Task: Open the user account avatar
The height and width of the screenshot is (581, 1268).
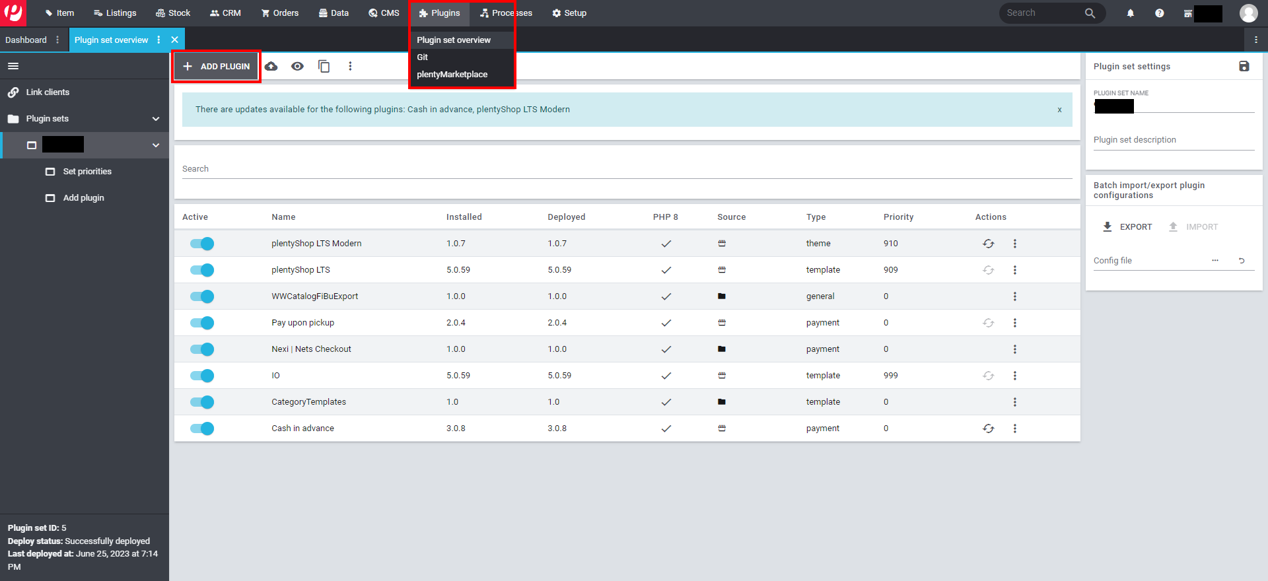Action: tap(1248, 13)
